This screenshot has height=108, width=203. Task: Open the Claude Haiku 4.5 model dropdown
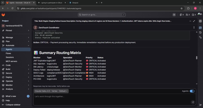click(51, 91)
